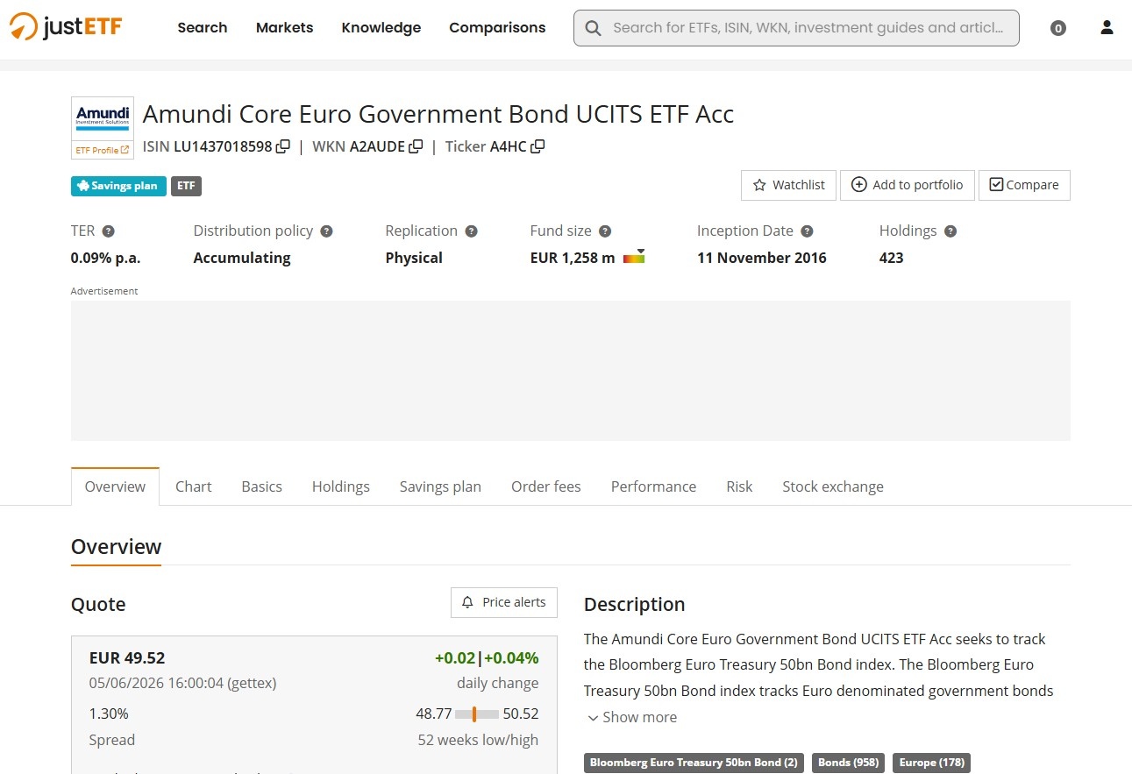Click the 52 weeks low/high range bar
This screenshot has width=1132, height=774.
point(477,714)
